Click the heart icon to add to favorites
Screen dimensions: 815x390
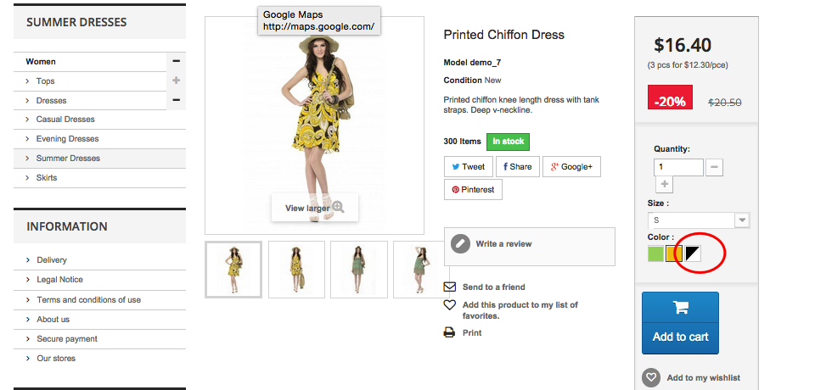coord(450,305)
